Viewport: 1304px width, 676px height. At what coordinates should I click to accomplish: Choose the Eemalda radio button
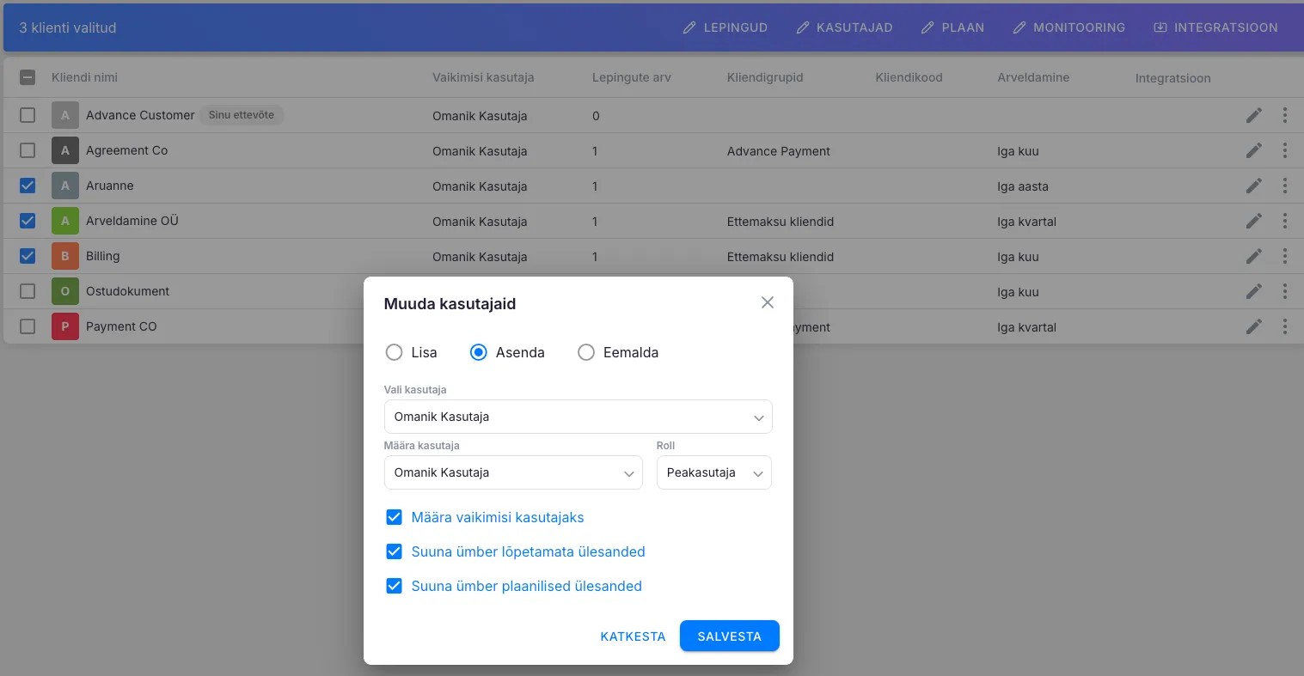[586, 352]
